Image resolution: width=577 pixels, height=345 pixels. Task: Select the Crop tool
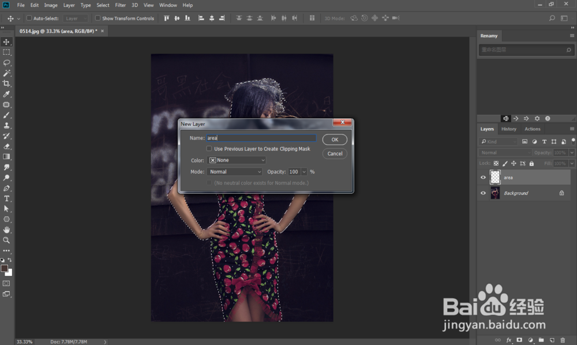[6, 84]
